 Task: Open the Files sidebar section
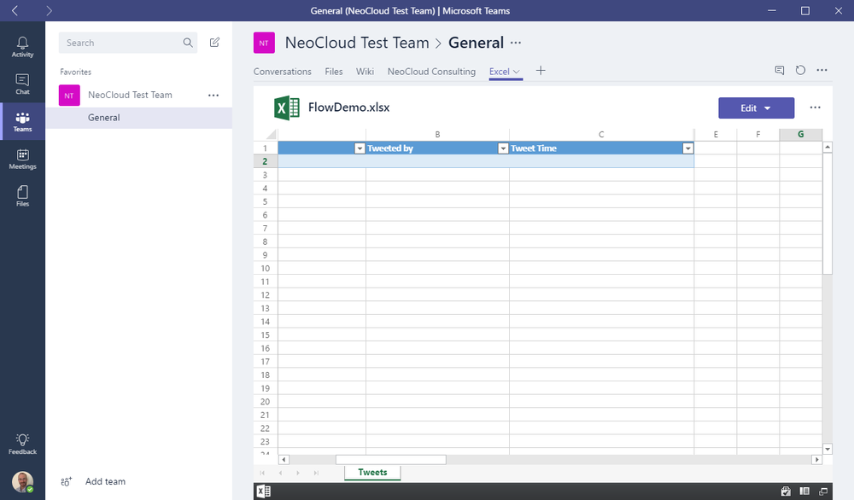pos(22,196)
